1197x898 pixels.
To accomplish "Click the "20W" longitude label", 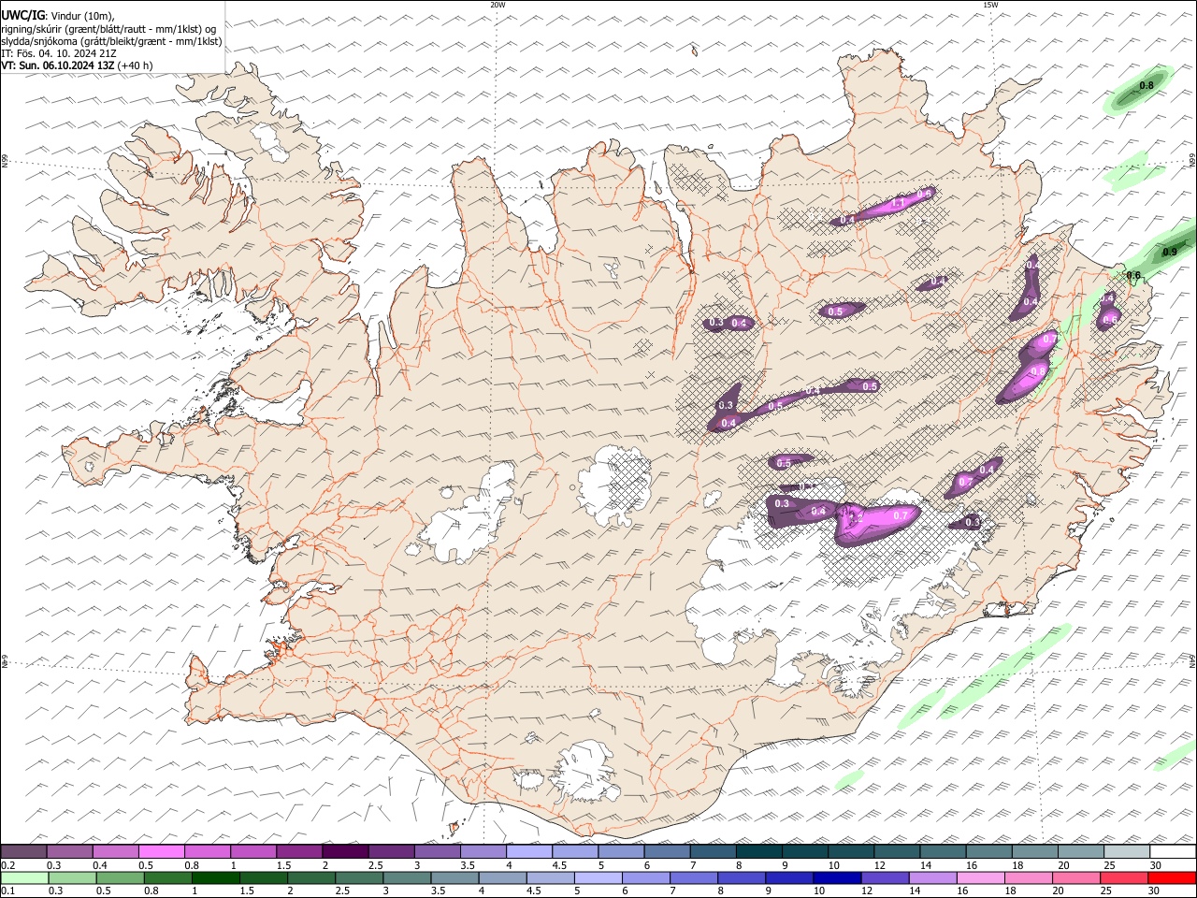I will [x=498, y=5].
